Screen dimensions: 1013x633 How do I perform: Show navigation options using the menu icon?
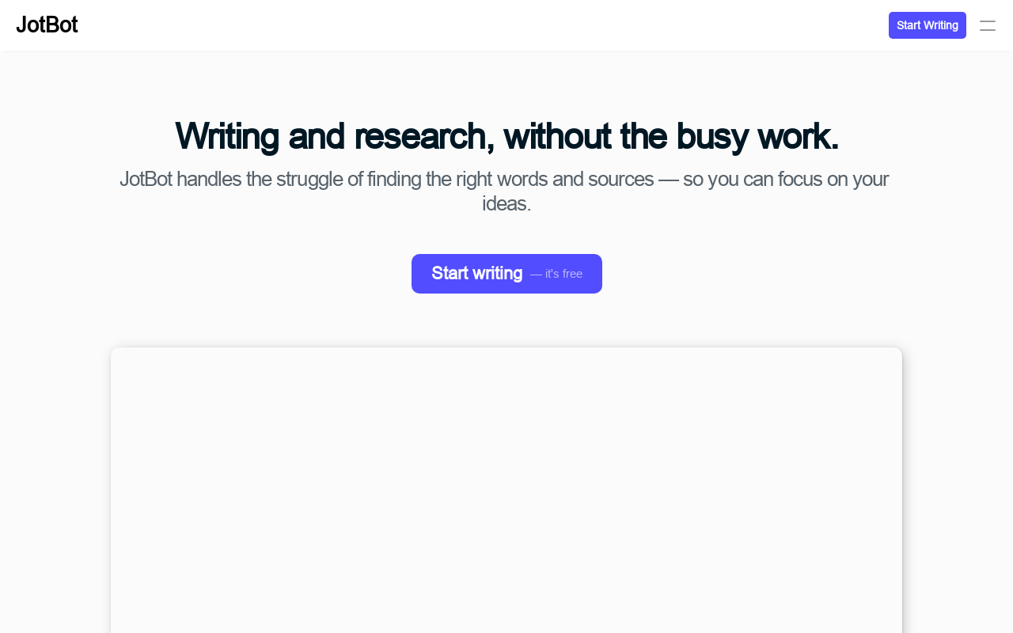pos(988,25)
